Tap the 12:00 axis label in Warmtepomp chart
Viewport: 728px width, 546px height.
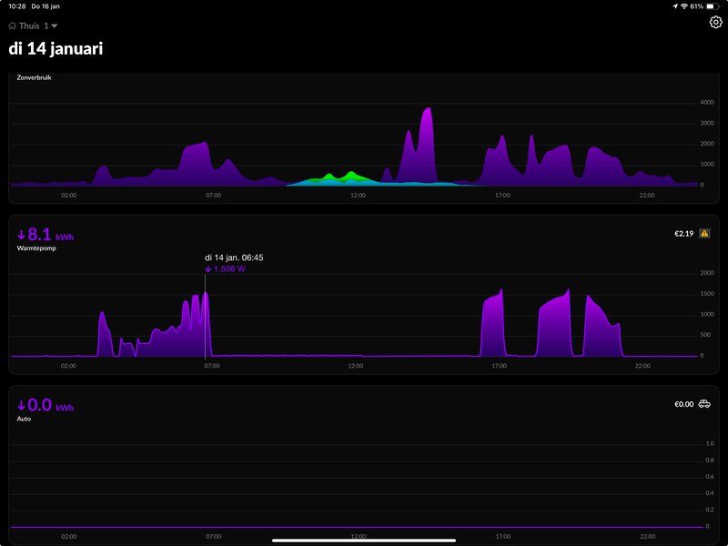click(356, 366)
